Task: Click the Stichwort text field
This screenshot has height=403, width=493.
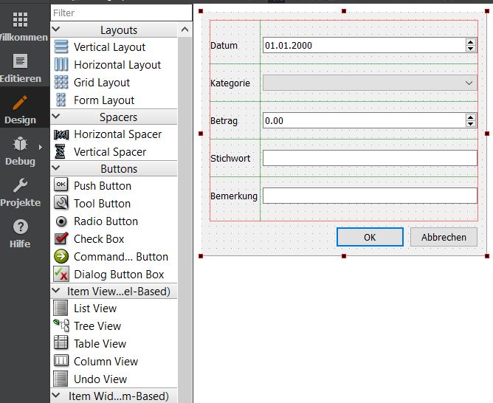Action: [370, 158]
